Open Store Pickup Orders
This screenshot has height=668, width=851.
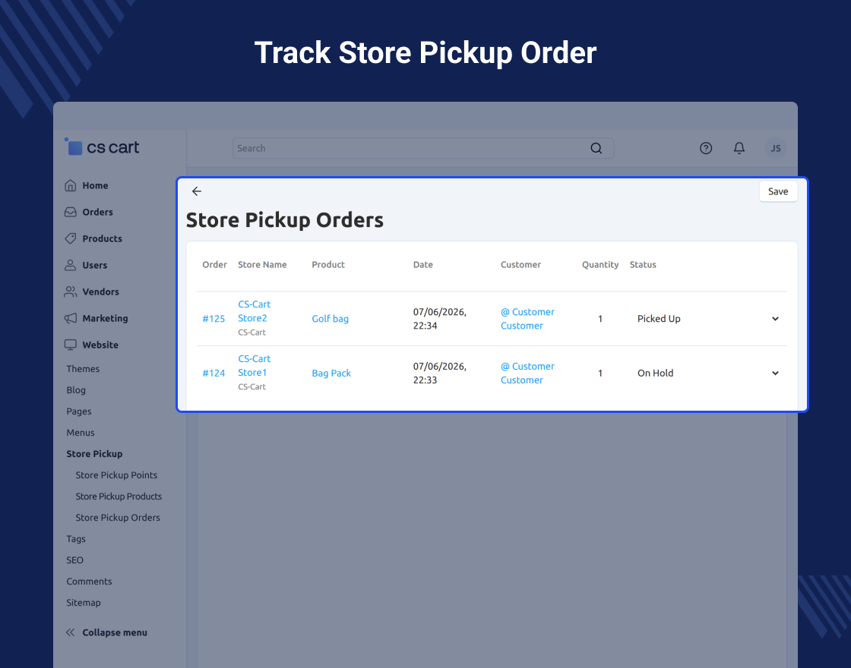tap(118, 517)
